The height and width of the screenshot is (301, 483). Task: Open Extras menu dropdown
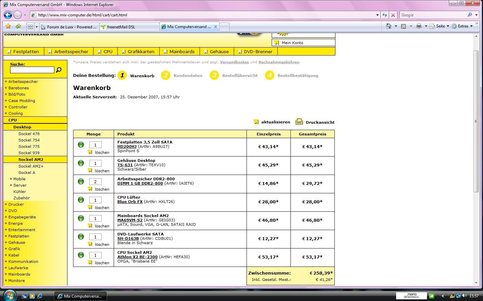tap(462, 26)
